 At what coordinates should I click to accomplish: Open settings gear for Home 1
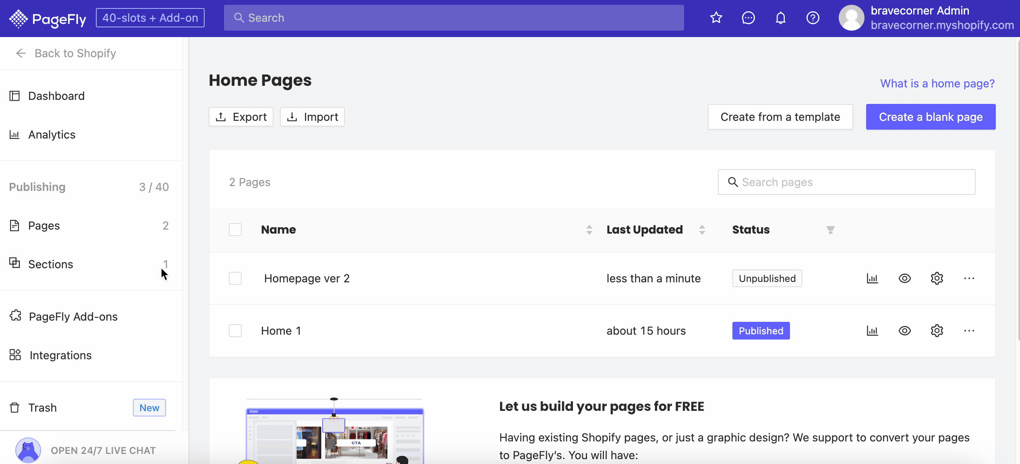pos(937,331)
